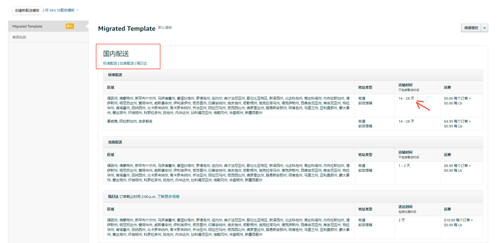The height and width of the screenshot is (243, 497).
Task: Open the 将 SKU 分配给模板 dropdown
Action: pyautogui.click(x=62, y=10)
